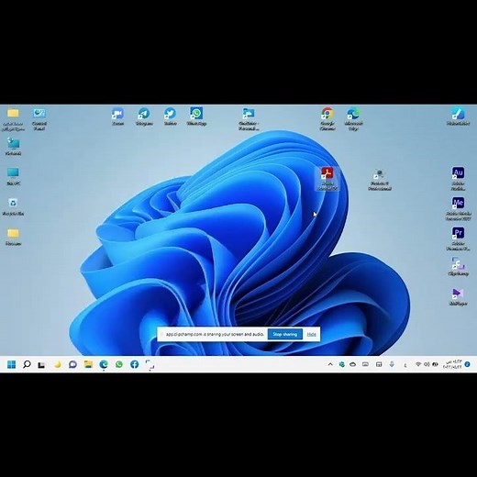
Task: Switch to Microsoft Edge on the taskbar
Action: (104, 364)
